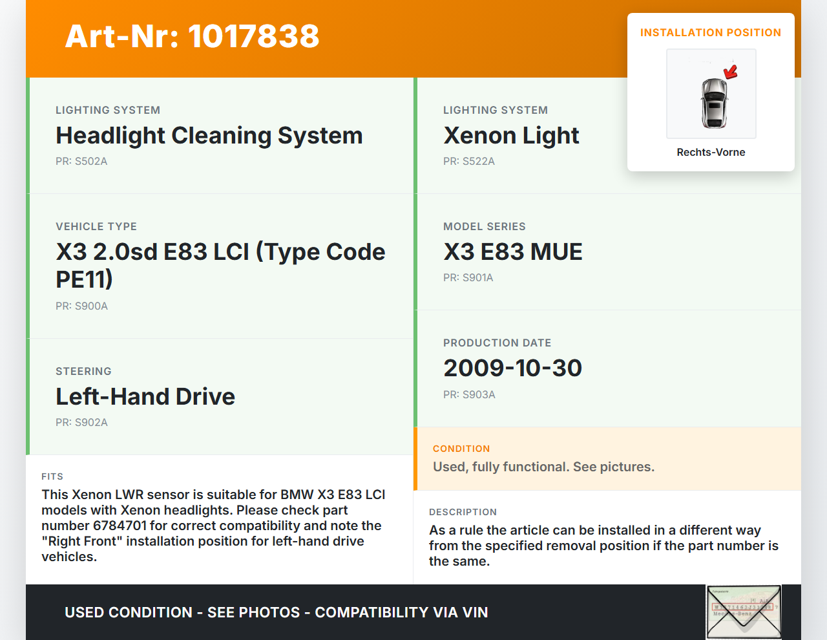Click the "PRODUCTION DATE" label
The image size is (827, 640).
tap(497, 343)
